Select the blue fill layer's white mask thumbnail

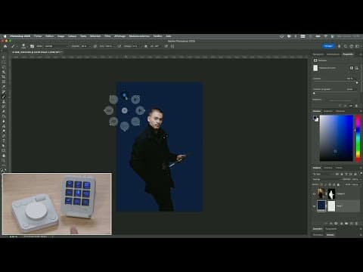[331, 206]
